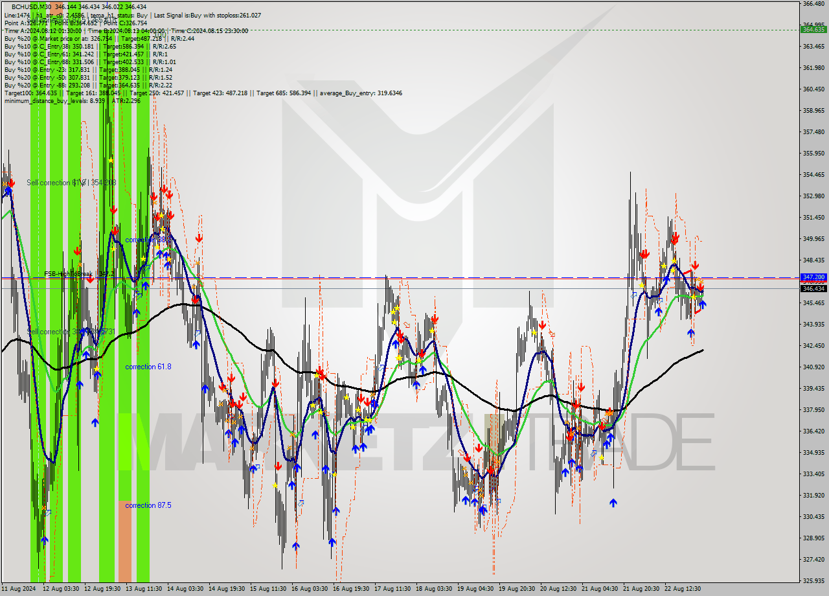
Task: Click the 'Buy %10 @ C_Entry38: 350.181' line
Action: (x=90, y=46)
